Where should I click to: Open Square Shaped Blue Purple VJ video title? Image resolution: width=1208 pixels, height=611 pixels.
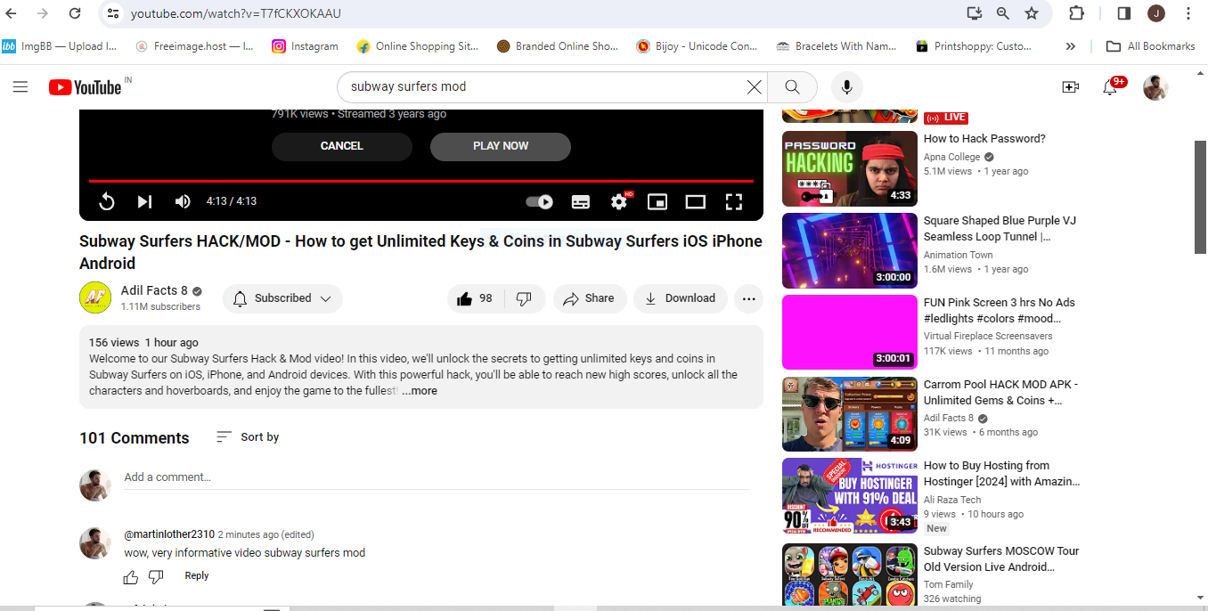pos(1000,229)
